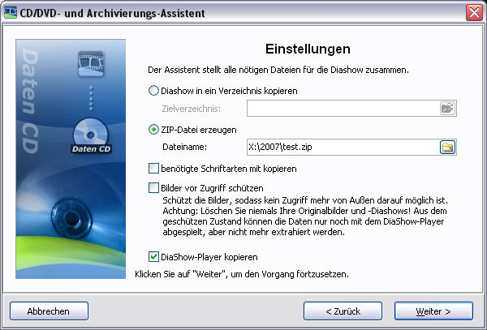Click the Dateiname field with X:\2007\test.zip
This screenshot has width=487, height=330.
pyautogui.click(x=341, y=147)
